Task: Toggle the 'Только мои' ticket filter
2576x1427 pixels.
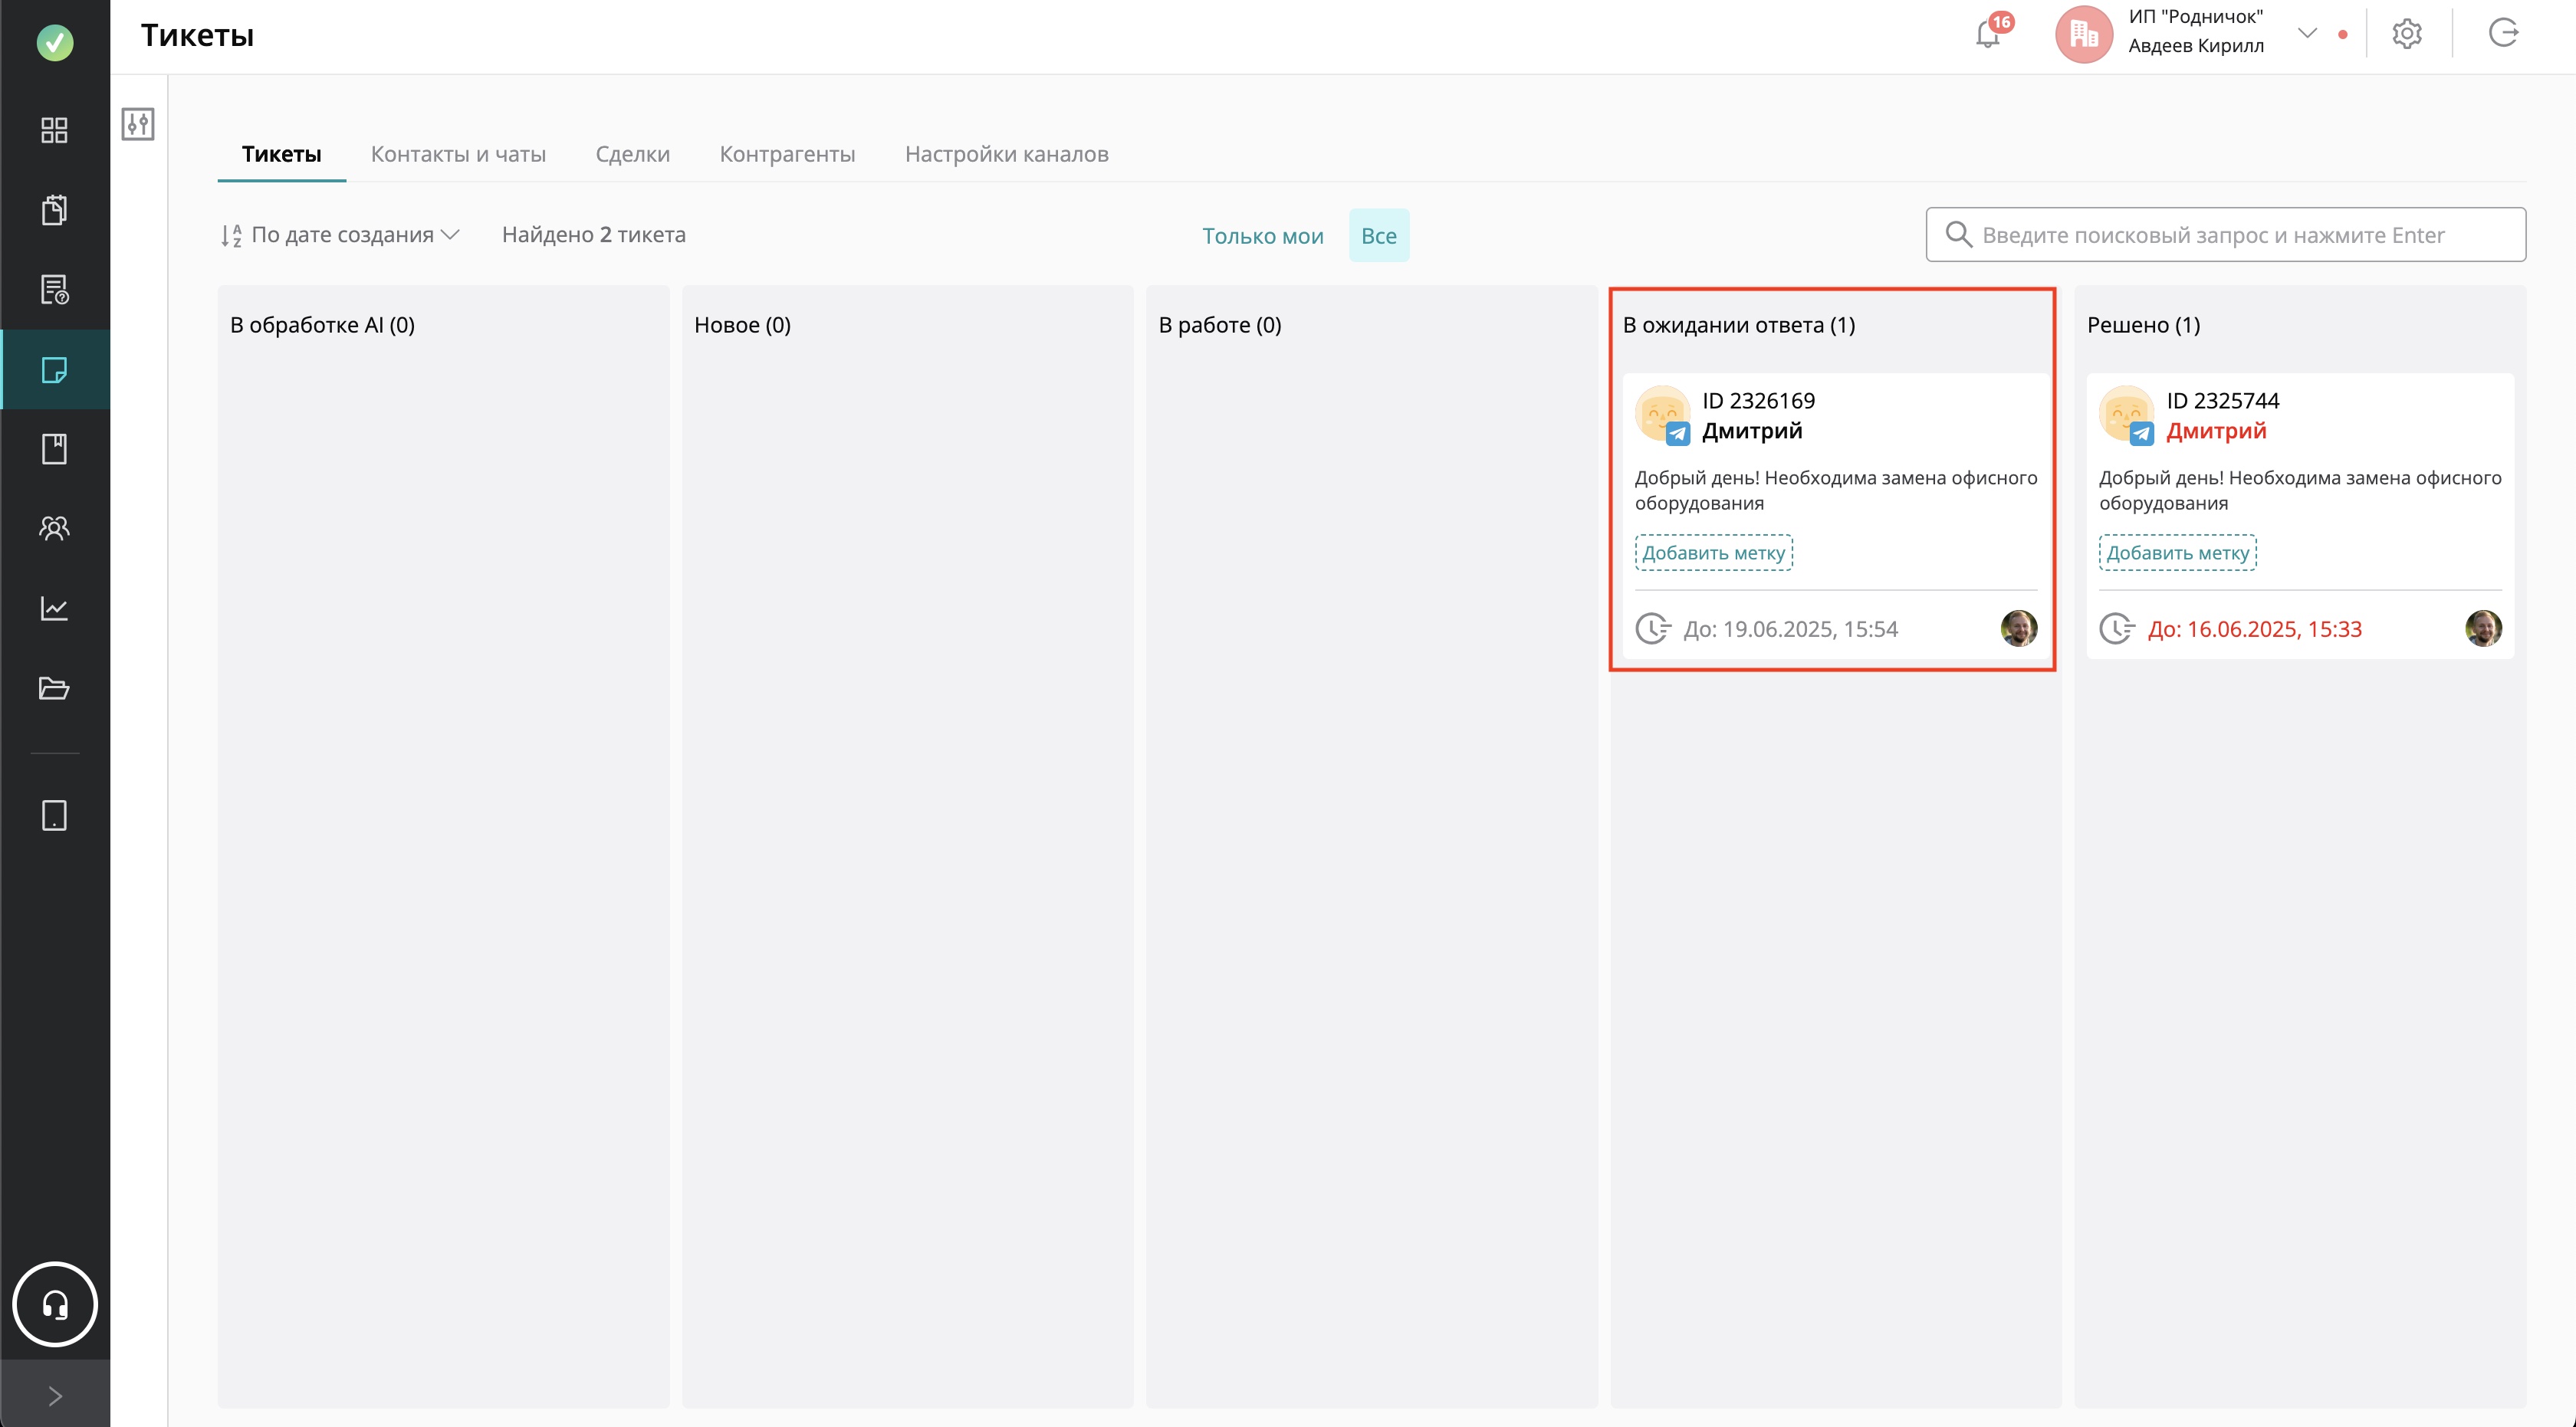Action: [1262, 236]
